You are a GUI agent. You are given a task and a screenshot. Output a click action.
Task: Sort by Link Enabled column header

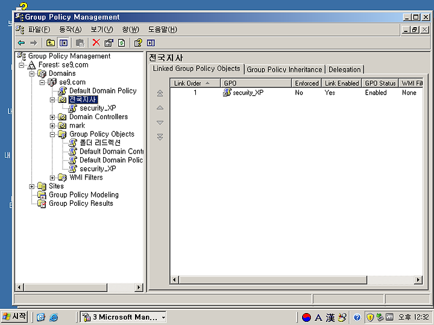coord(342,83)
